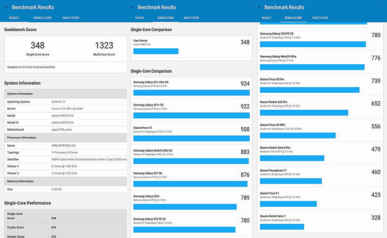The width and height of the screenshot is (387, 238).
Task: Click the 924 score value
Action: click(x=245, y=84)
